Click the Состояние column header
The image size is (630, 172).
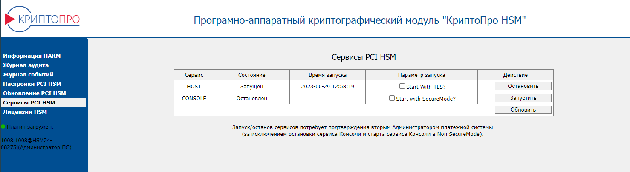tap(251, 75)
